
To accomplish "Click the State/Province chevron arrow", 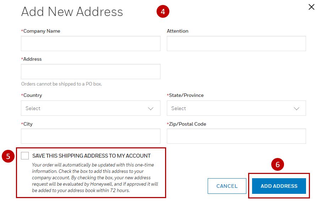I will [296, 109].
